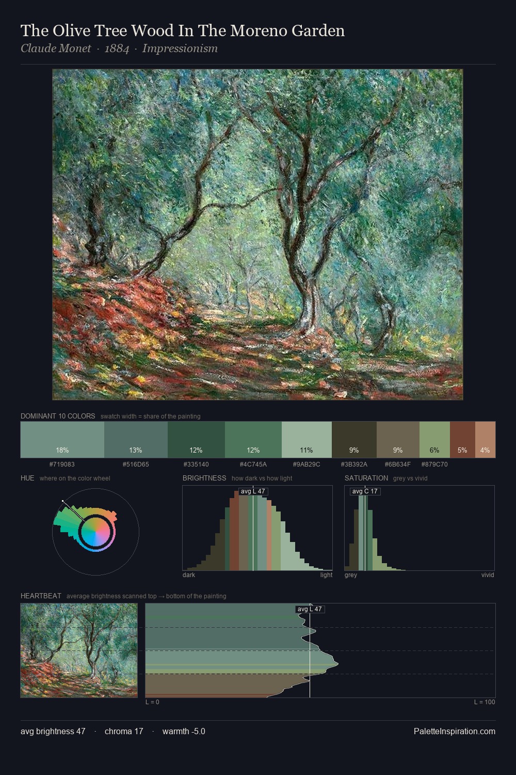Open the small painting thumbnail beside heartbeat
This screenshot has height=775, width=516.
coord(79,650)
